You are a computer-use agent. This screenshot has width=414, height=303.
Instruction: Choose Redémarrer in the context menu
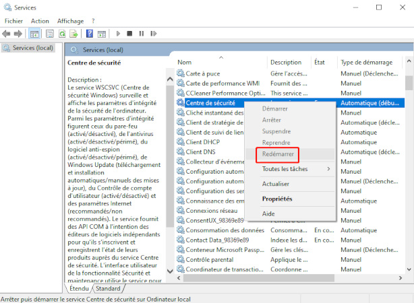click(x=278, y=154)
